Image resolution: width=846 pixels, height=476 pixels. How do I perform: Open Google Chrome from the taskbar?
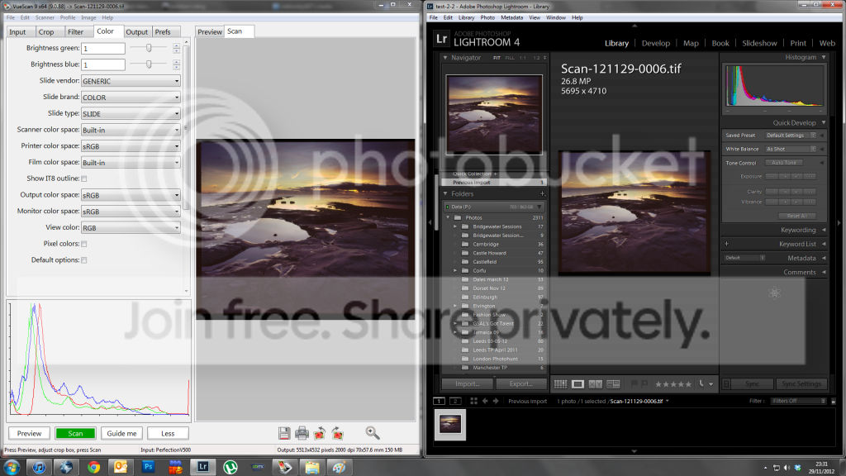pos(93,468)
